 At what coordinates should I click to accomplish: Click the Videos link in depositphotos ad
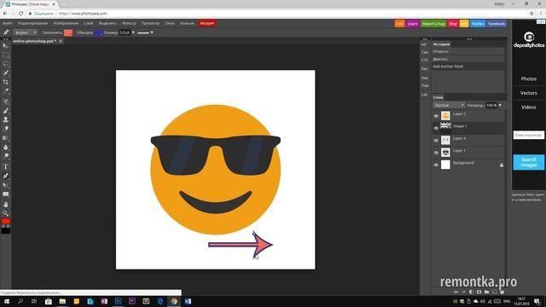[x=528, y=107]
